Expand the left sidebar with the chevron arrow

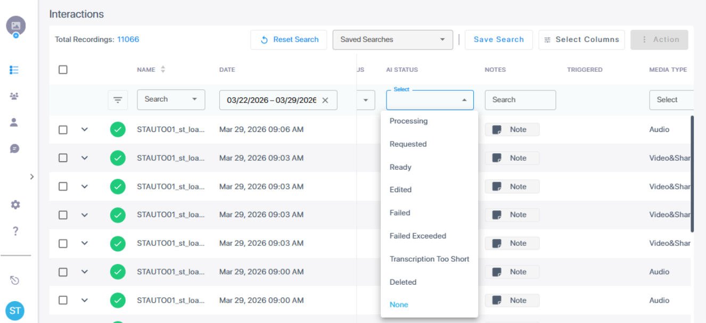31,177
